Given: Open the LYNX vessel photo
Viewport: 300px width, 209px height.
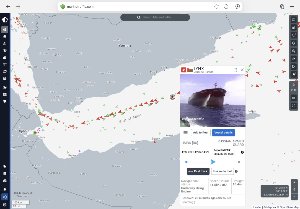Looking at the screenshot, I should (x=213, y=100).
